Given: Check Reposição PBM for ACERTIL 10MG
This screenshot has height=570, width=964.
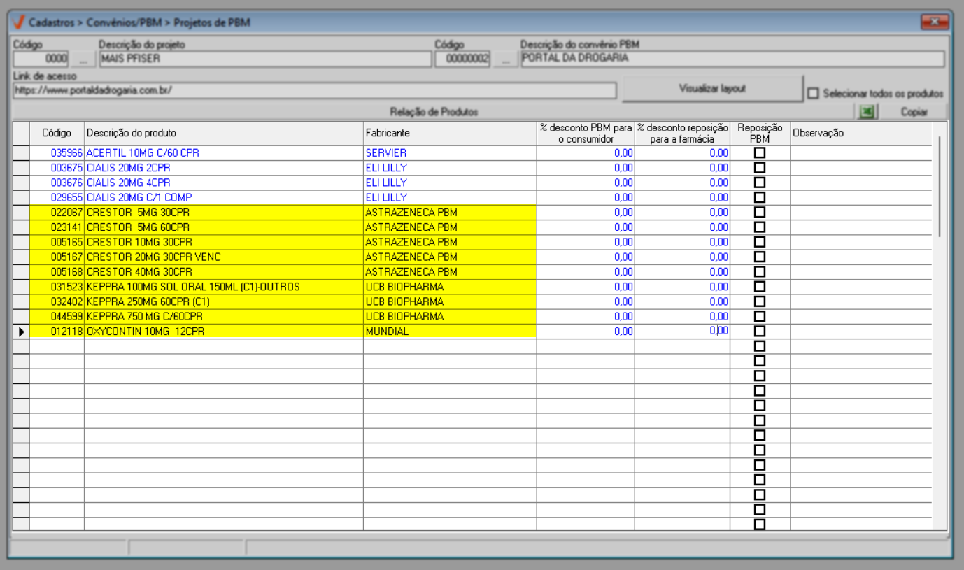Looking at the screenshot, I should coord(760,152).
